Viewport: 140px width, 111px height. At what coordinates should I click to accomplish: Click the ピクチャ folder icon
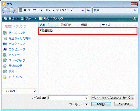(x=5, y=55)
